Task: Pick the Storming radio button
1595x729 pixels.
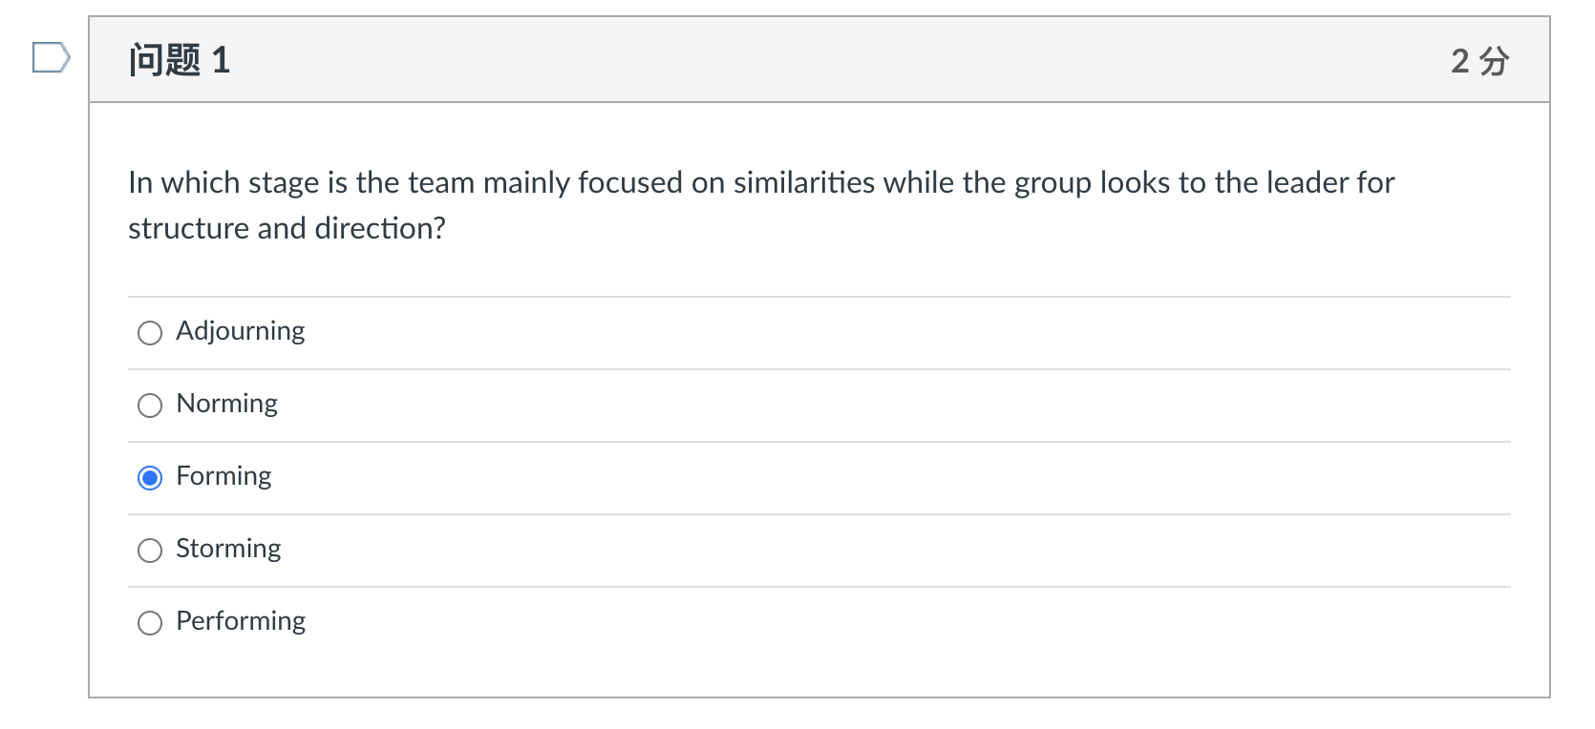Action: (150, 551)
